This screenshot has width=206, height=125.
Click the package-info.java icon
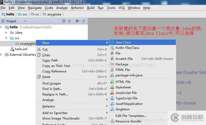tap(112, 75)
